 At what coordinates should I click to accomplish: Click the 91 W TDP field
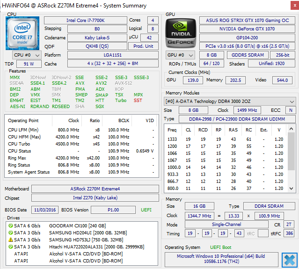click(29, 64)
